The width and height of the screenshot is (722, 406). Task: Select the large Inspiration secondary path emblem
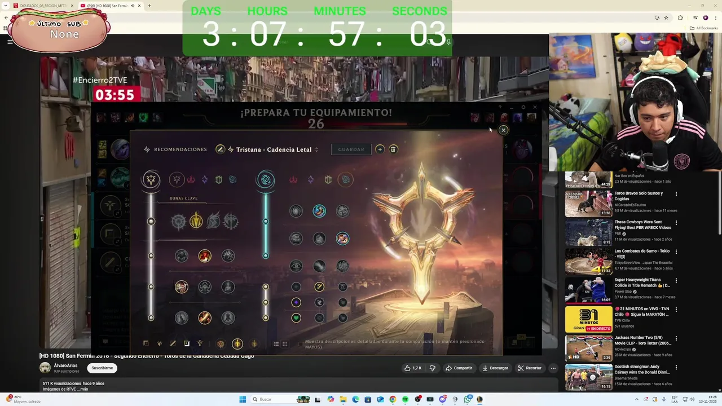click(x=266, y=179)
